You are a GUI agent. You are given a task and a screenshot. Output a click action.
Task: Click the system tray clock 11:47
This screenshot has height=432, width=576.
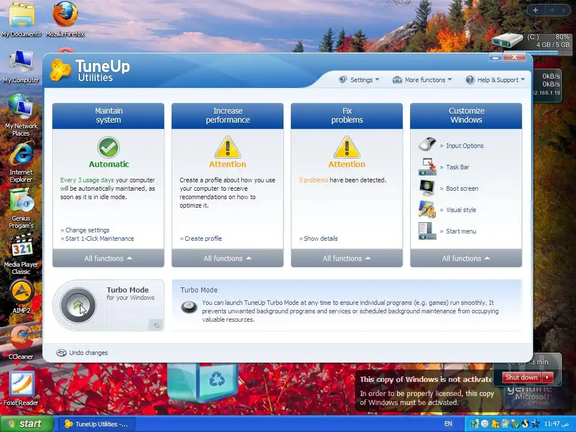pyautogui.click(x=556, y=424)
